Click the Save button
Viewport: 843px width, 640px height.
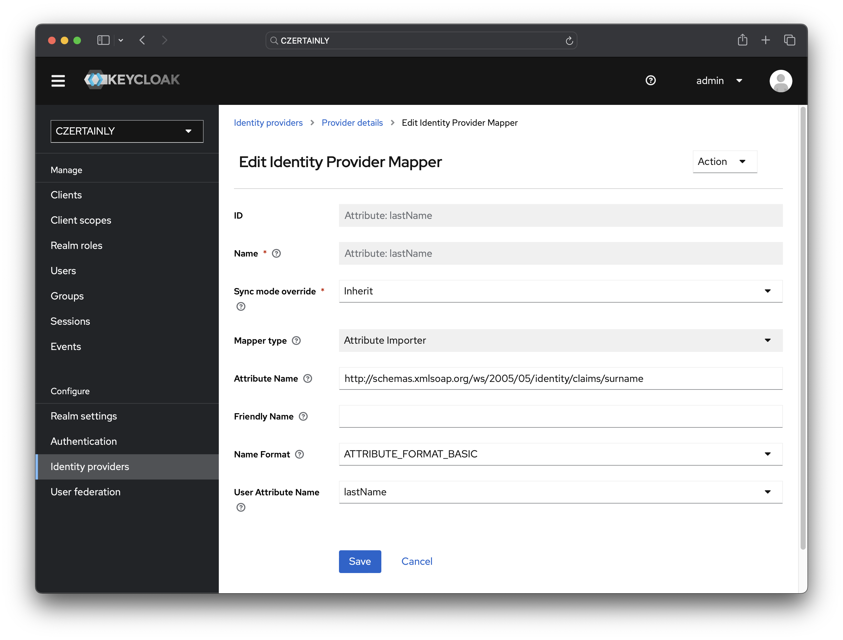359,561
